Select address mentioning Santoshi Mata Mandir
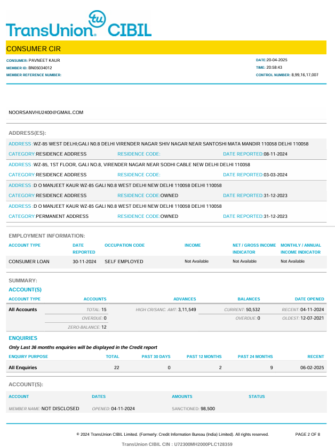 (x=171, y=144)
